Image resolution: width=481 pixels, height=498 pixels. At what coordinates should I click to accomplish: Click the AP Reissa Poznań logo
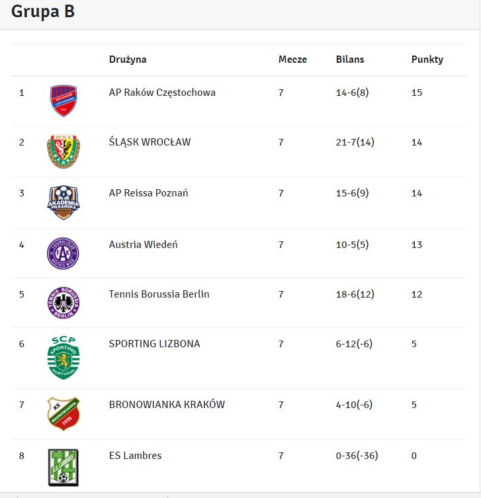64,202
